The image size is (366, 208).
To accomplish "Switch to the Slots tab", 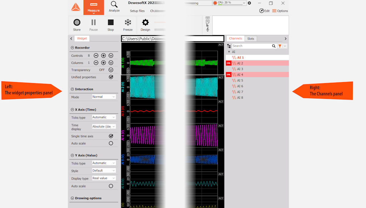I will tap(251, 39).
